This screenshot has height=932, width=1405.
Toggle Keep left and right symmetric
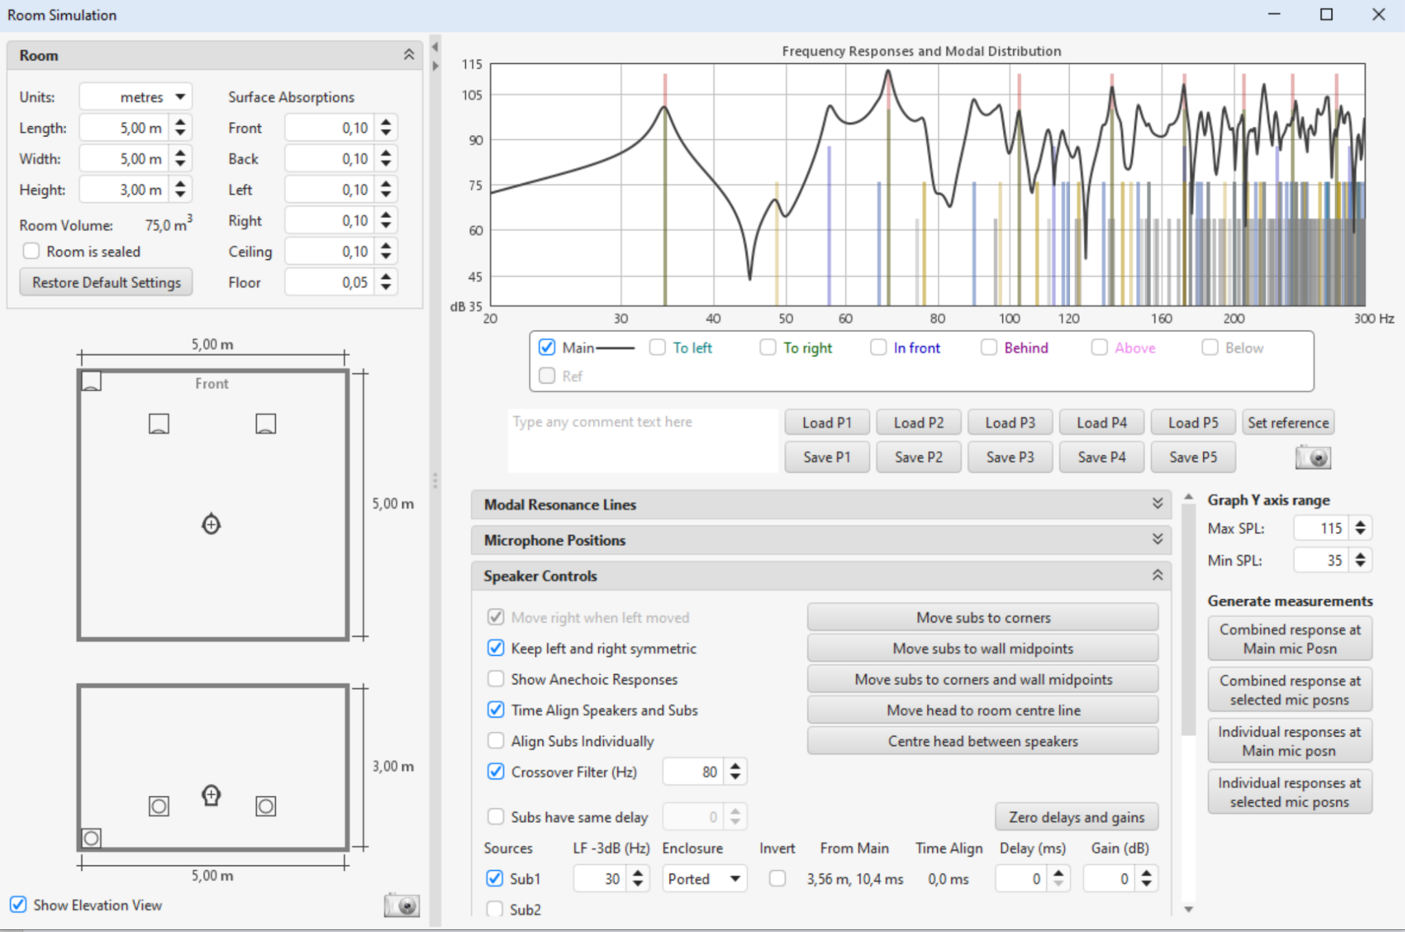tap(495, 648)
